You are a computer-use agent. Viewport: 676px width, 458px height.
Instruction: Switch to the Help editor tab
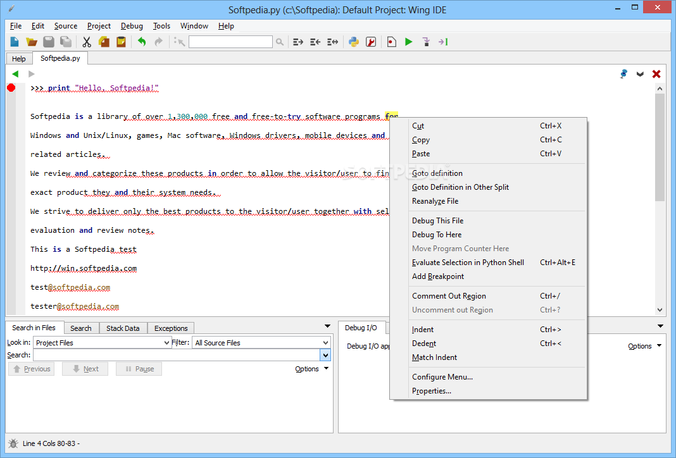[x=19, y=59]
